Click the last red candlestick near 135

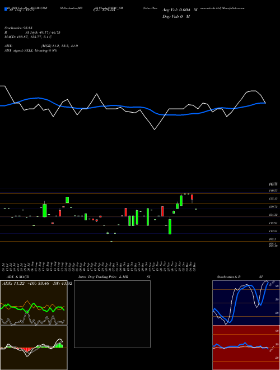point(192,197)
